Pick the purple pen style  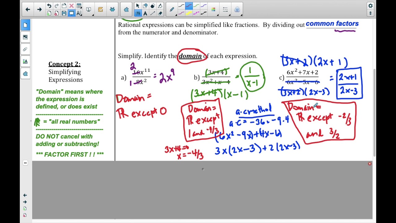(204, 6)
